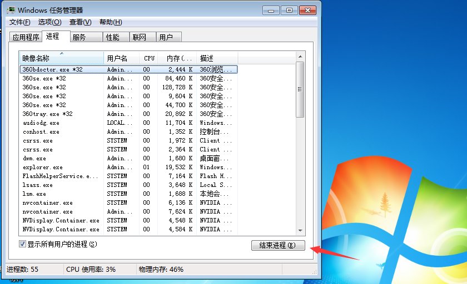Click the vertical scrollbar thumb

pyautogui.click(x=300, y=89)
